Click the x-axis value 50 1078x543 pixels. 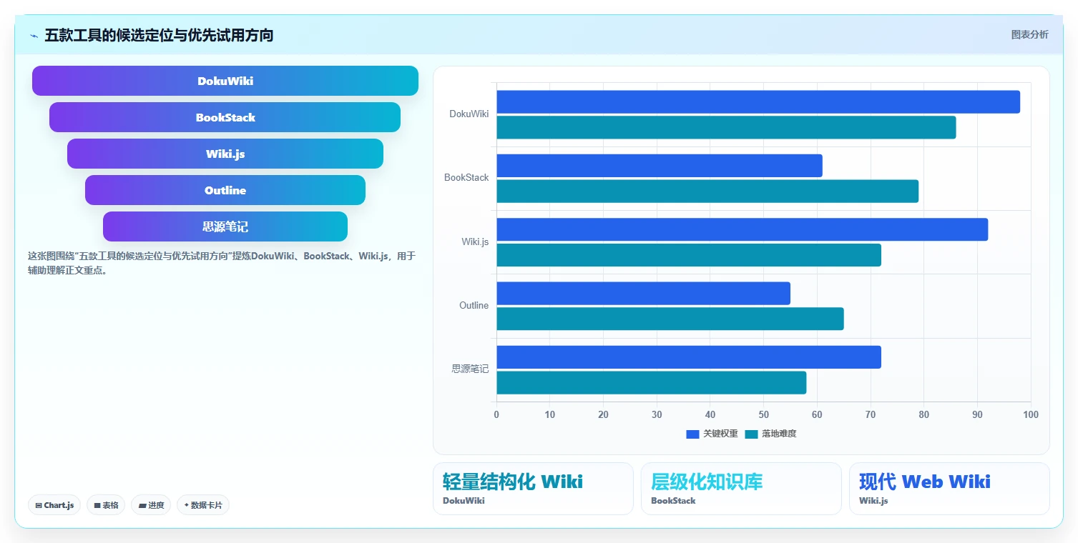point(763,414)
